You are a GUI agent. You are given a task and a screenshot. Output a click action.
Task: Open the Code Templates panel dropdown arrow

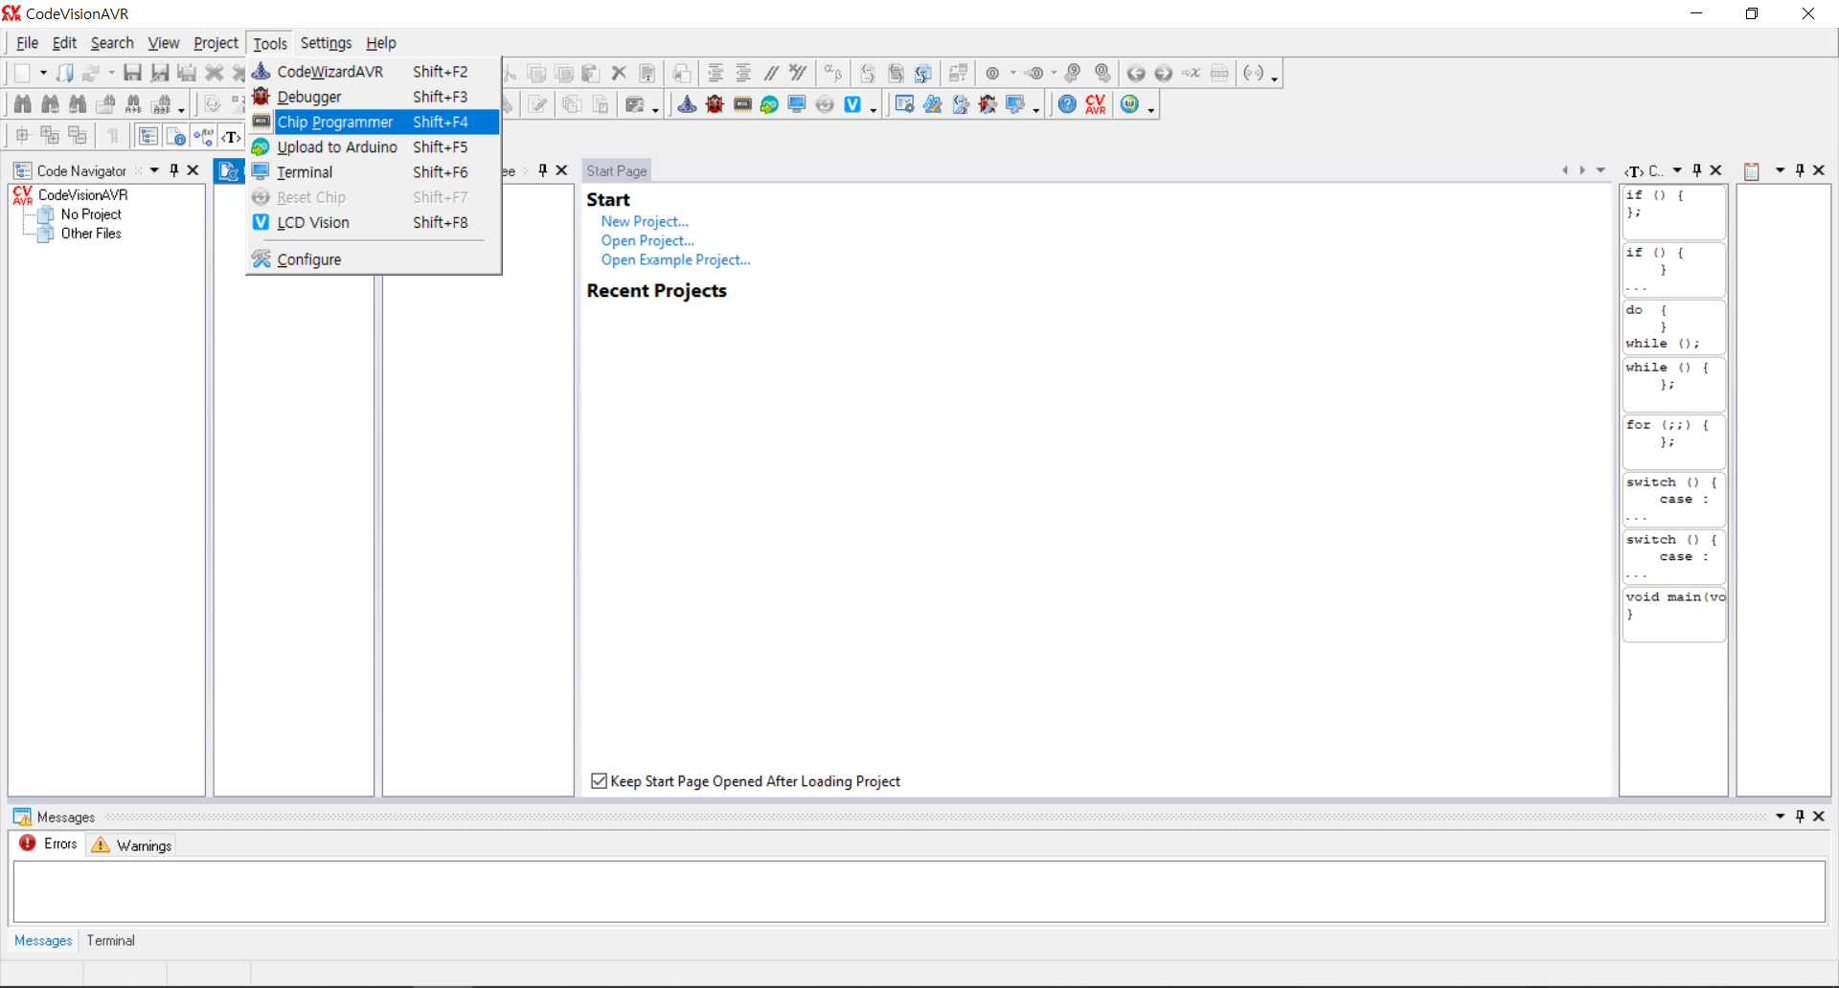(1677, 170)
